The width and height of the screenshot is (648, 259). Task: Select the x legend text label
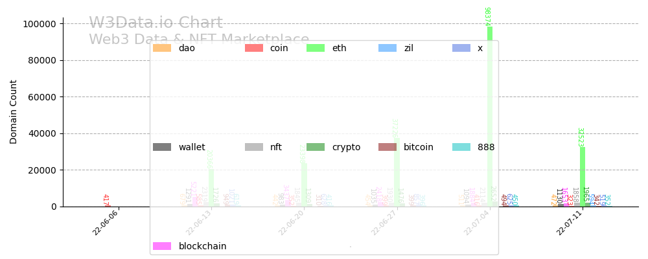coord(480,48)
